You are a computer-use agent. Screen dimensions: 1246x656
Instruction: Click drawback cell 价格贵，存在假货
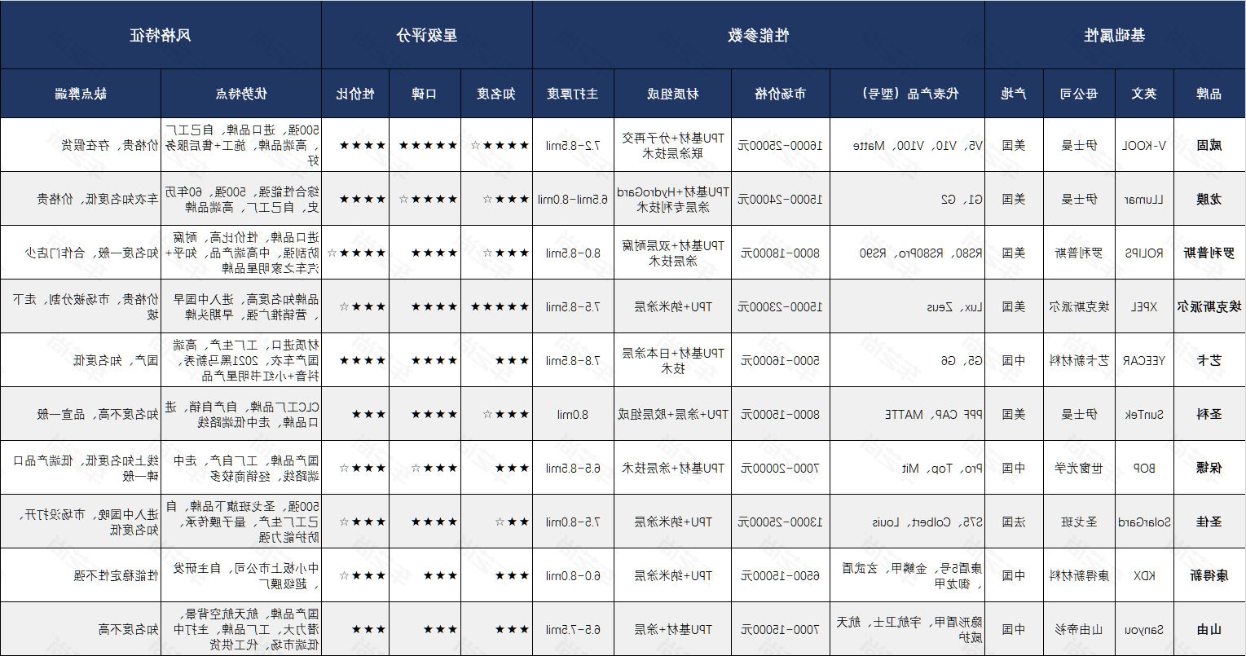point(81,145)
